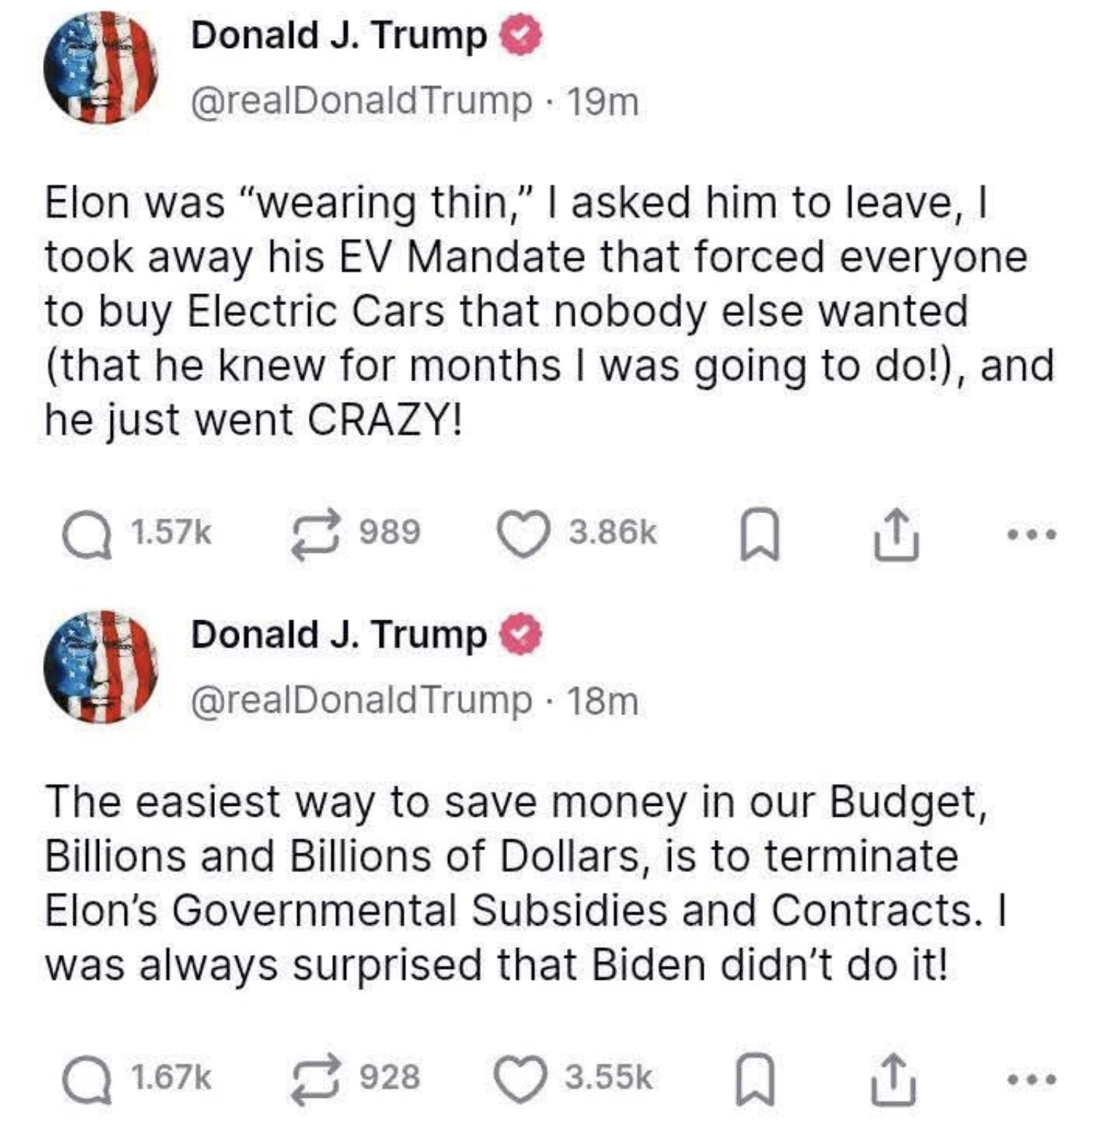Click the verified badge on the second post
This screenshot has width=1119, height=1124.
tap(520, 636)
